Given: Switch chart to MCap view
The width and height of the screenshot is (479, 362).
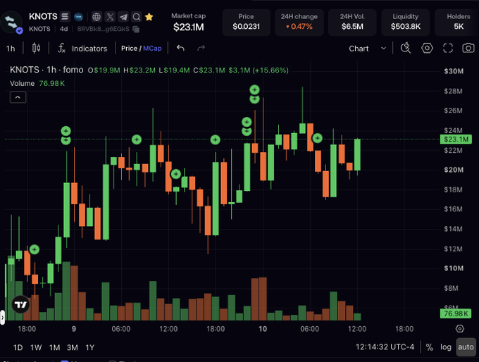Looking at the screenshot, I should [x=152, y=49].
